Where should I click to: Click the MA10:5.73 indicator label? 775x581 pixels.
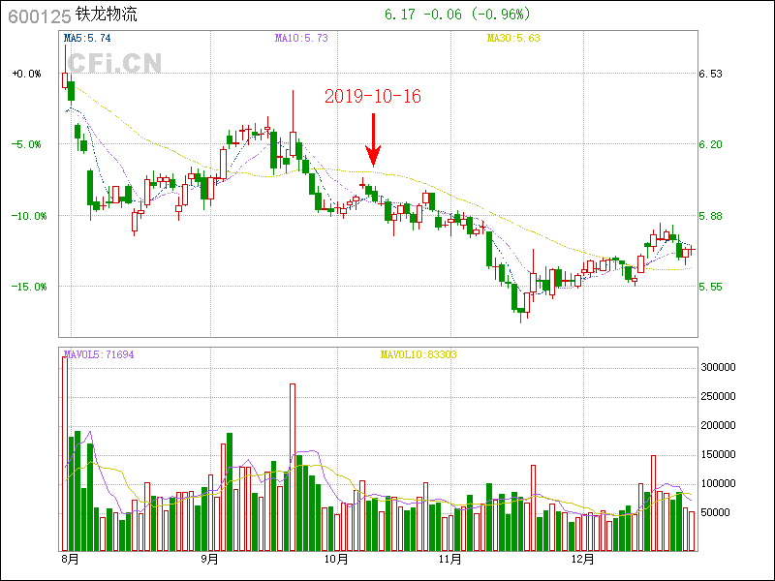pyautogui.click(x=302, y=38)
